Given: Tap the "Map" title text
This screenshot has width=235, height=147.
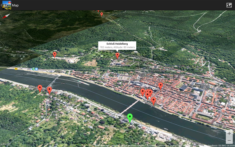Looking at the screenshot, I should pos(15,5).
